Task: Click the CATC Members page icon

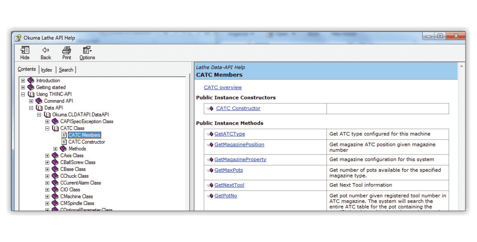Action: 64,135
